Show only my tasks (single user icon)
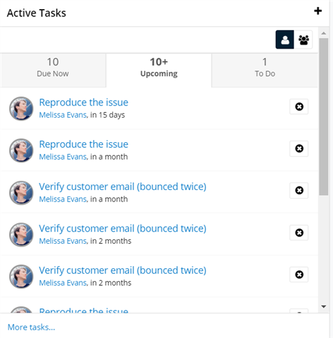 (285, 39)
